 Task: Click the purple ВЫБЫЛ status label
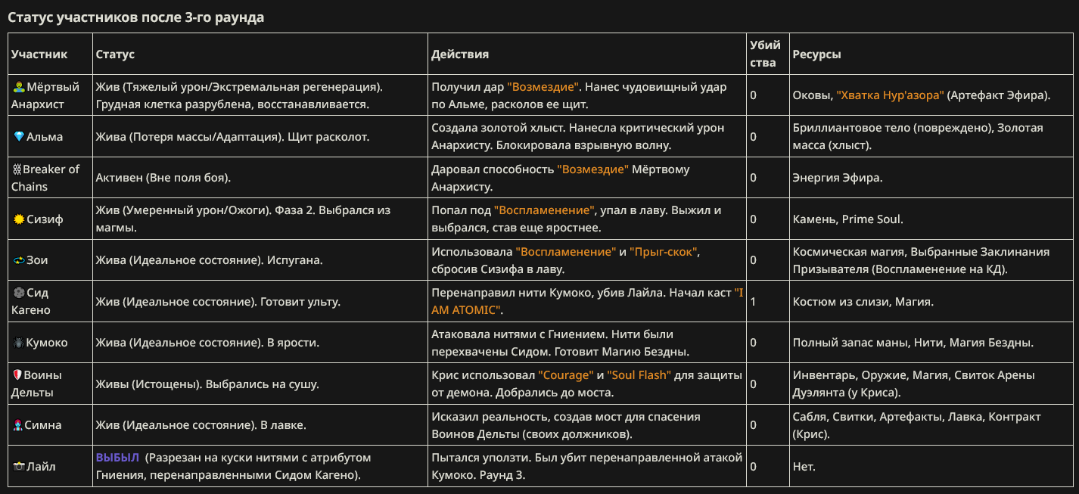click(x=117, y=458)
